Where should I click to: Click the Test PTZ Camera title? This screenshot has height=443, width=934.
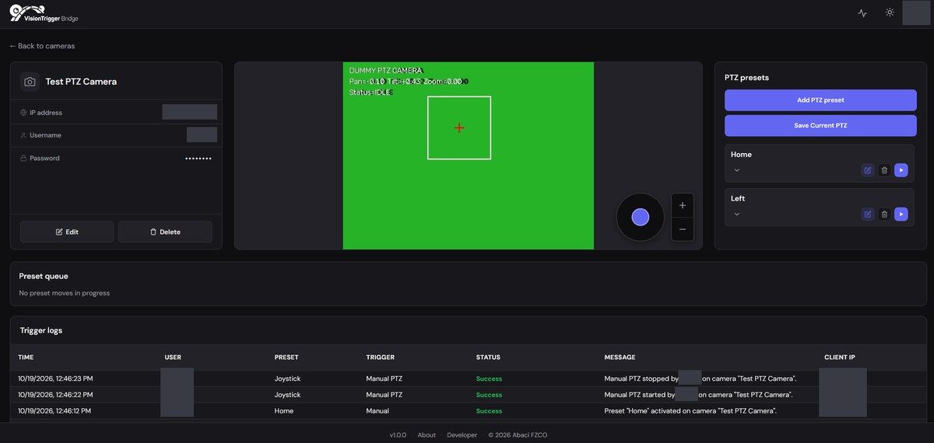click(81, 82)
